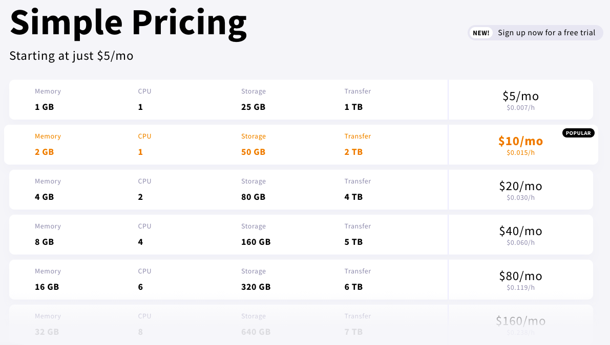Choose the $20/mo plan price

(520, 186)
